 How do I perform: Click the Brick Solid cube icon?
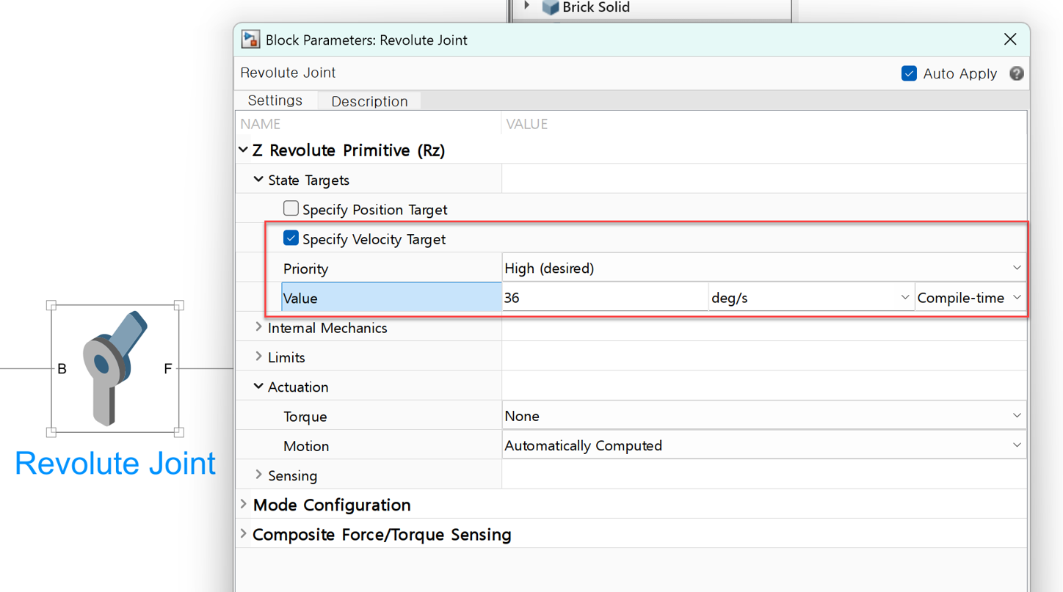[x=550, y=7]
